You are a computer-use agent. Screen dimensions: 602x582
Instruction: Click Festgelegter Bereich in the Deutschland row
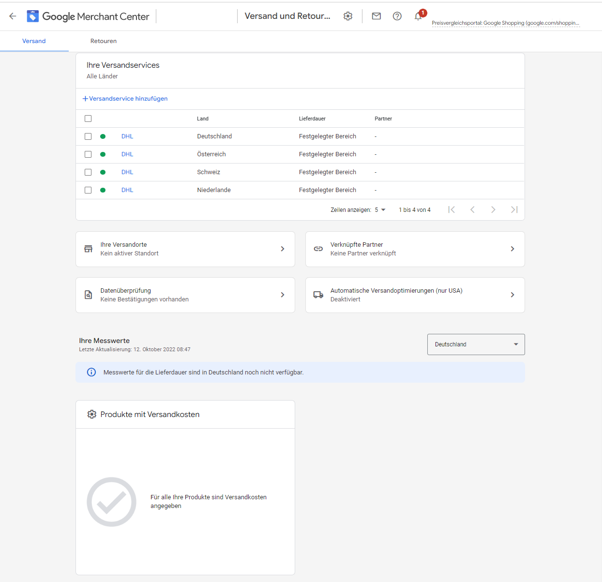[328, 136]
